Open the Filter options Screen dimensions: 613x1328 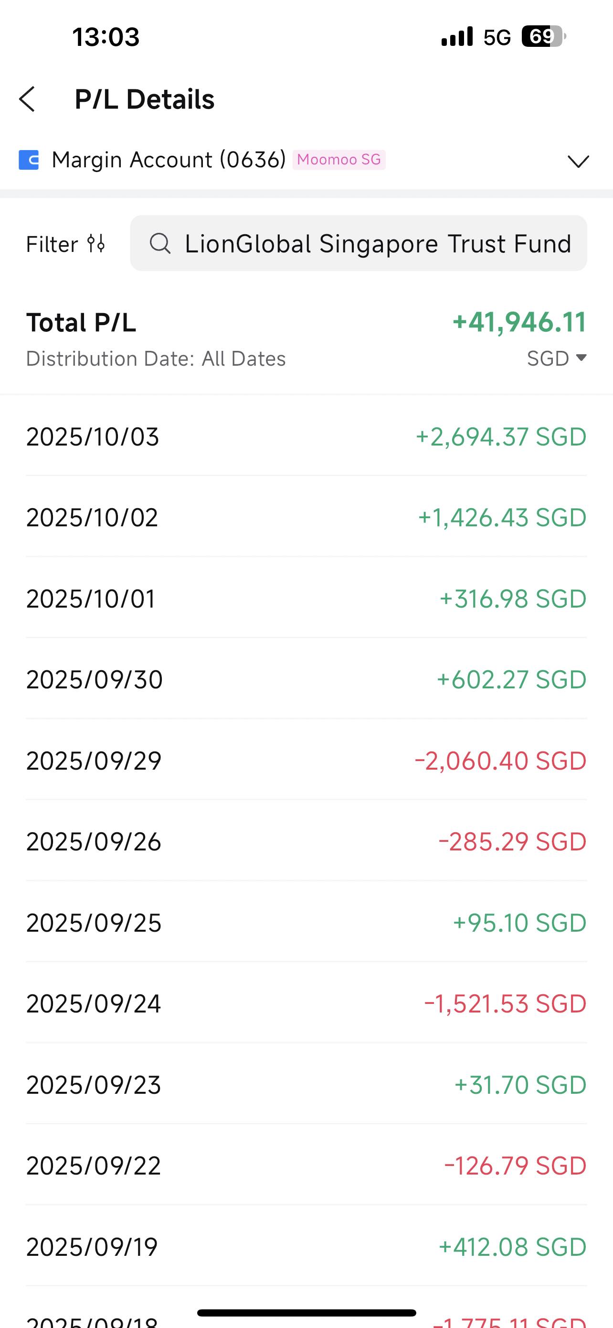(66, 244)
